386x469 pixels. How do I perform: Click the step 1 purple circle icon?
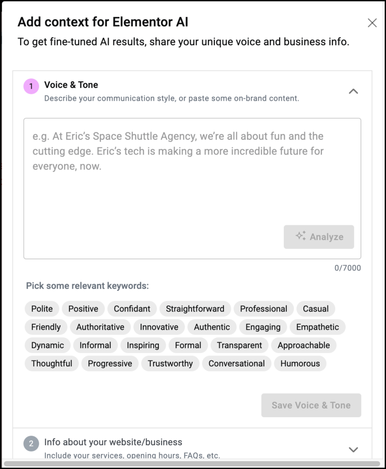tap(31, 86)
